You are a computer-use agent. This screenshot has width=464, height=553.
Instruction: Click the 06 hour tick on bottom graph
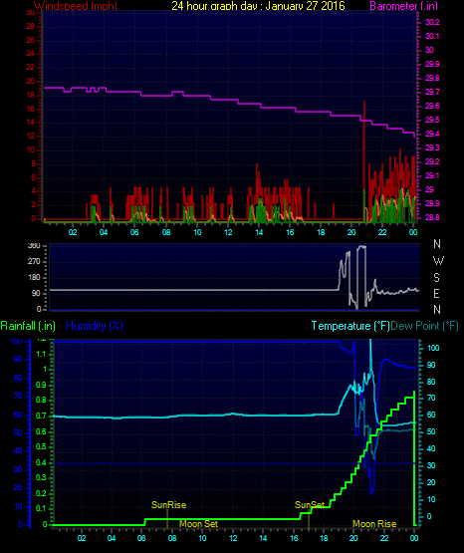(141, 538)
